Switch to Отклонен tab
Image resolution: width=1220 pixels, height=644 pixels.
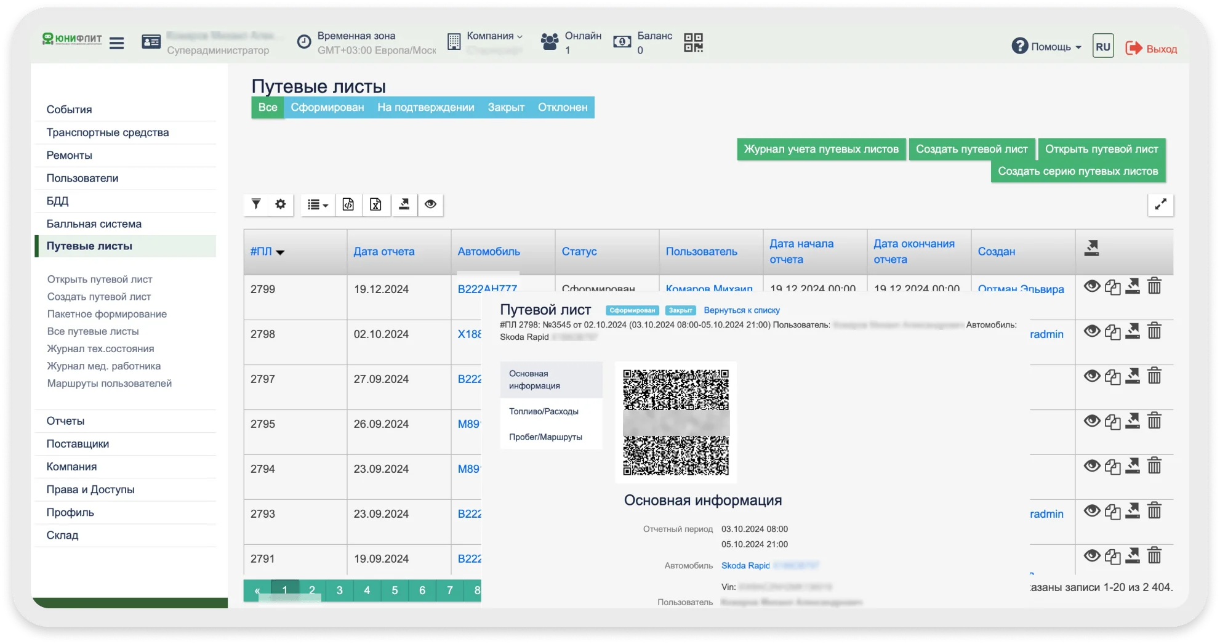pos(563,107)
